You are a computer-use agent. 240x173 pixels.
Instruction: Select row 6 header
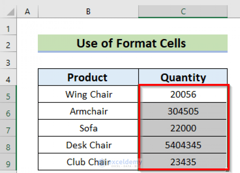tap(8, 111)
